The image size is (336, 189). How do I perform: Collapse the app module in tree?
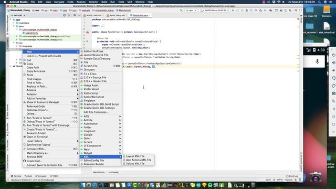click(10, 20)
